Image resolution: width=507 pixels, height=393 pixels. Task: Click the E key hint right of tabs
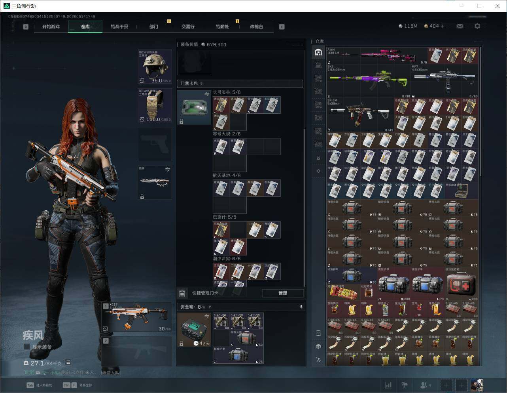pyautogui.click(x=282, y=27)
